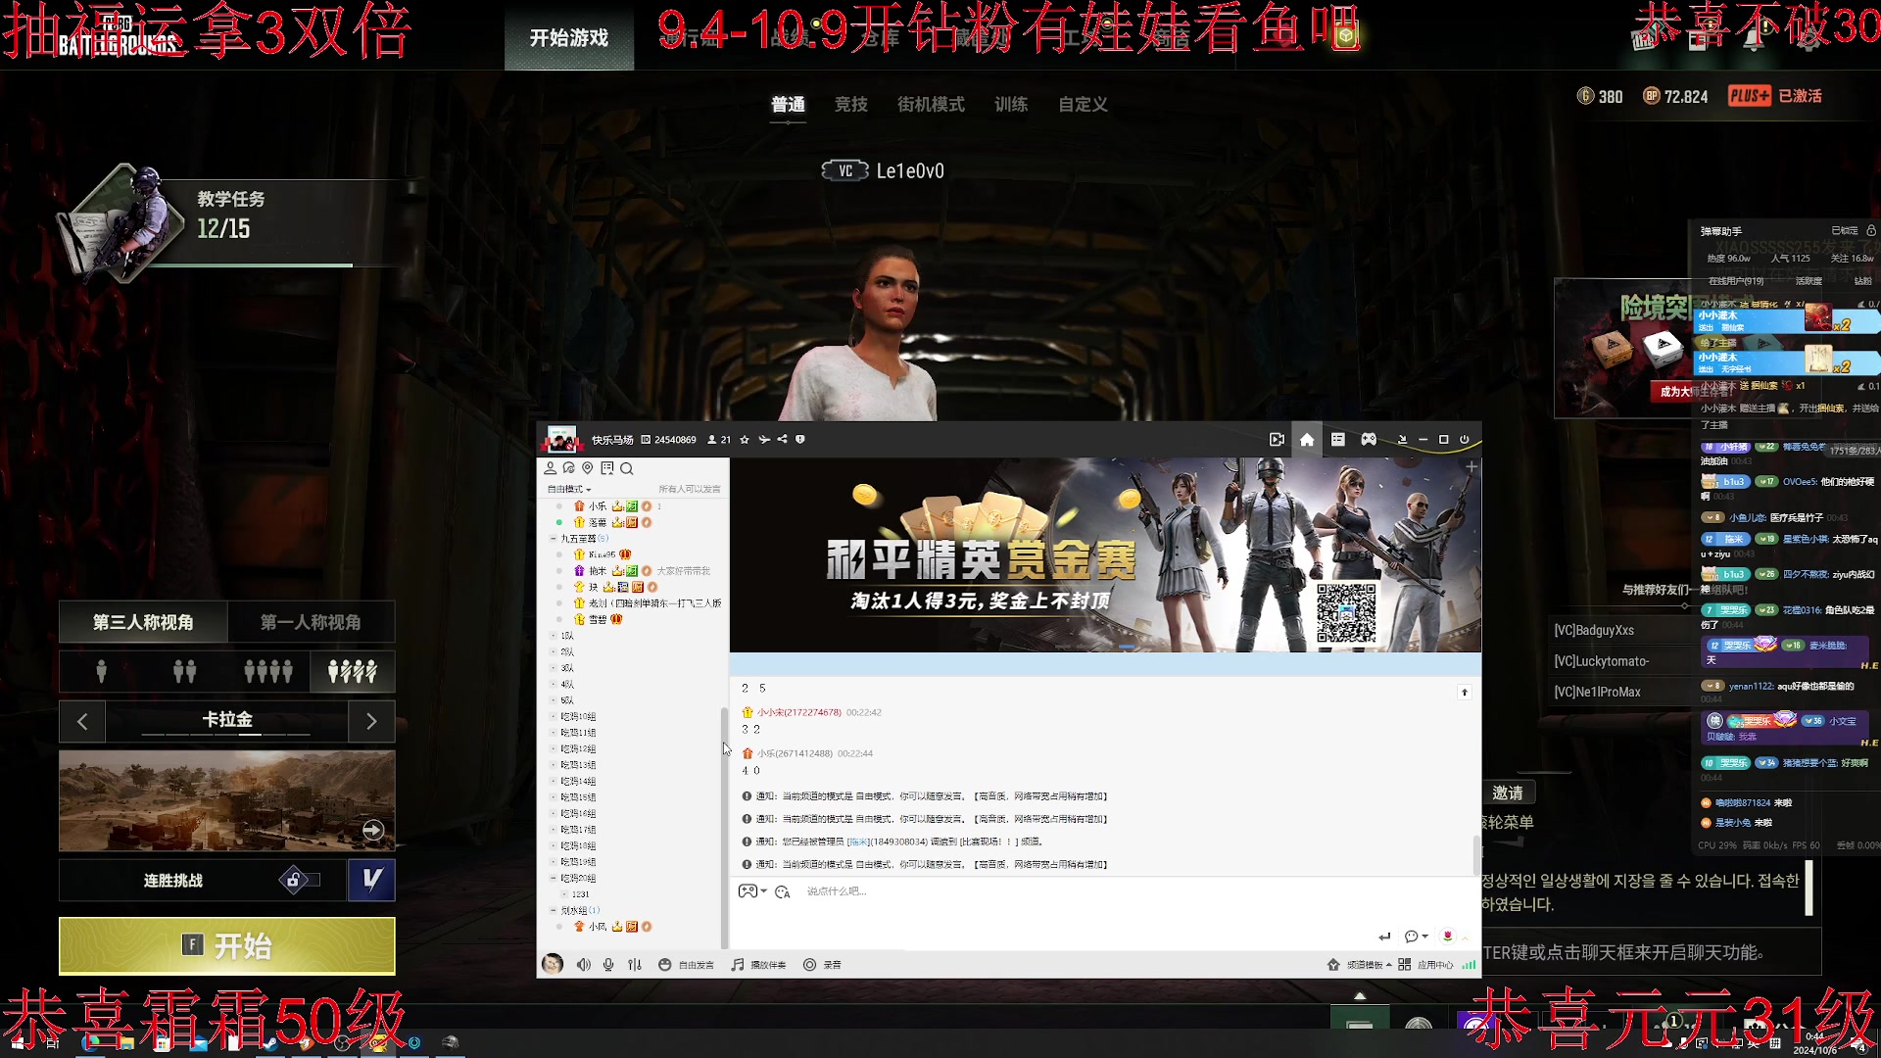Expand the 3队 channel
Image resolution: width=1881 pixels, height=1058 pixels.
553,668
